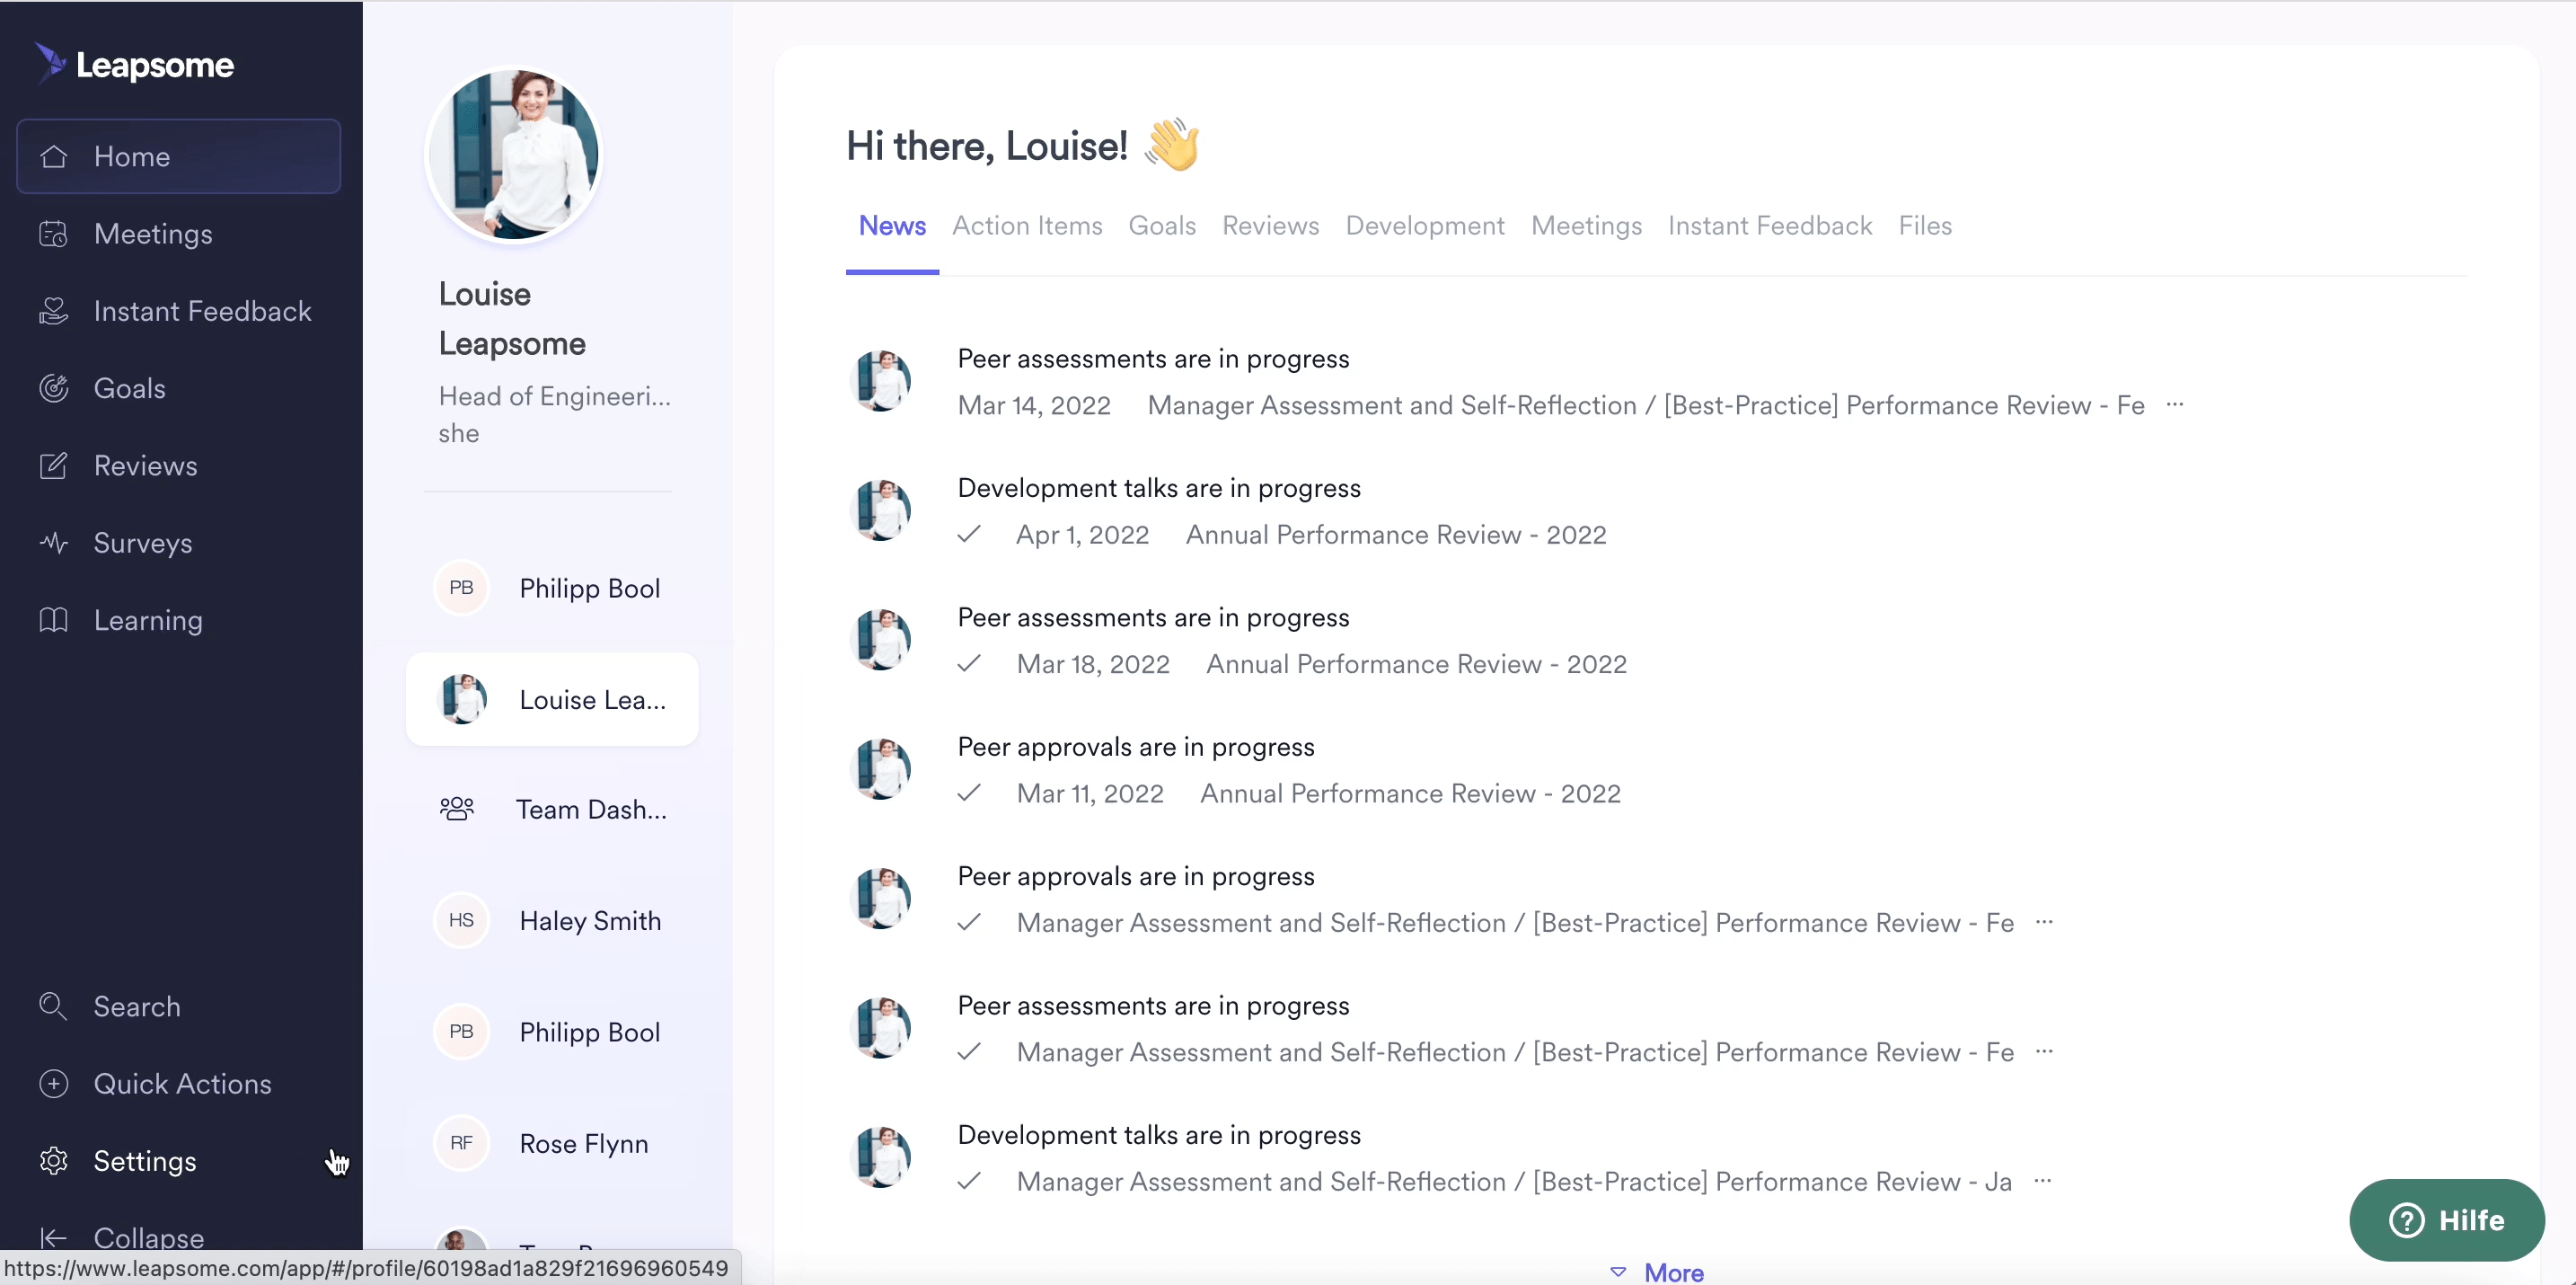Open Quick Actions in the sidebar
Screen dimensions: 2576x1285
(x=178, y=1083)
